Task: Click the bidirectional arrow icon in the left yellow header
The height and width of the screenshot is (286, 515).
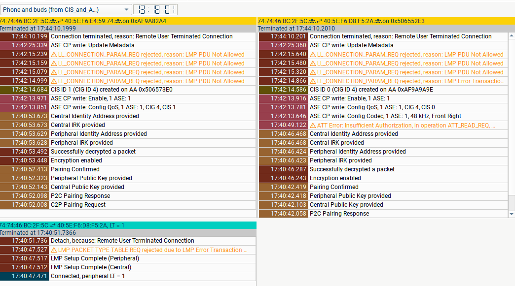Action: (61, 22)
